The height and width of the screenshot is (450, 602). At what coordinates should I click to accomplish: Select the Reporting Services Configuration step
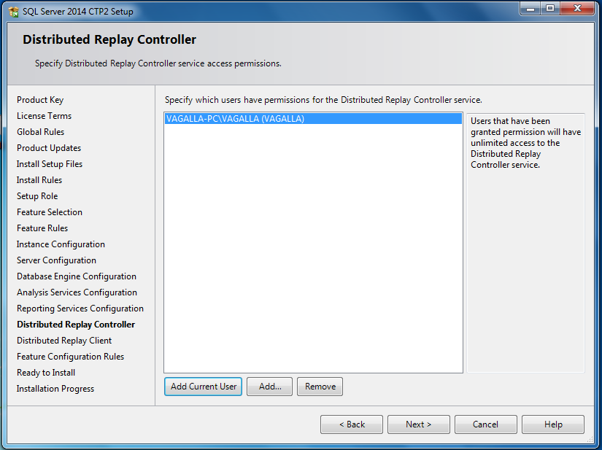[80, 309]
